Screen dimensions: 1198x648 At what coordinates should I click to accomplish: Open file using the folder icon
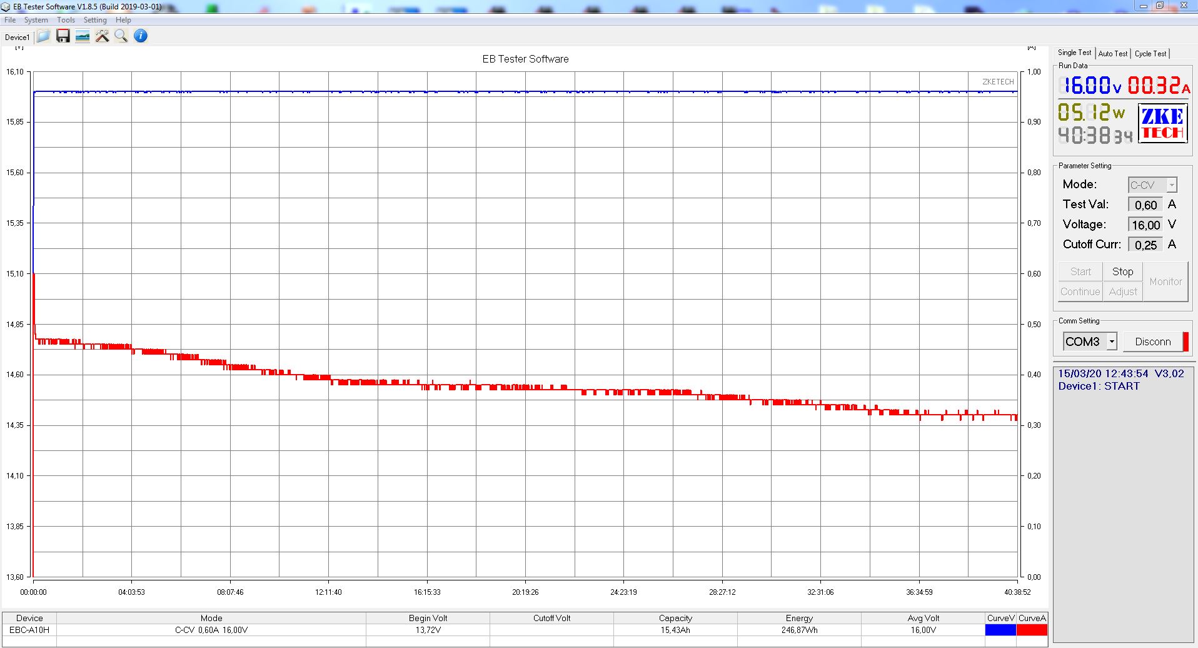(x=44, y=36)
